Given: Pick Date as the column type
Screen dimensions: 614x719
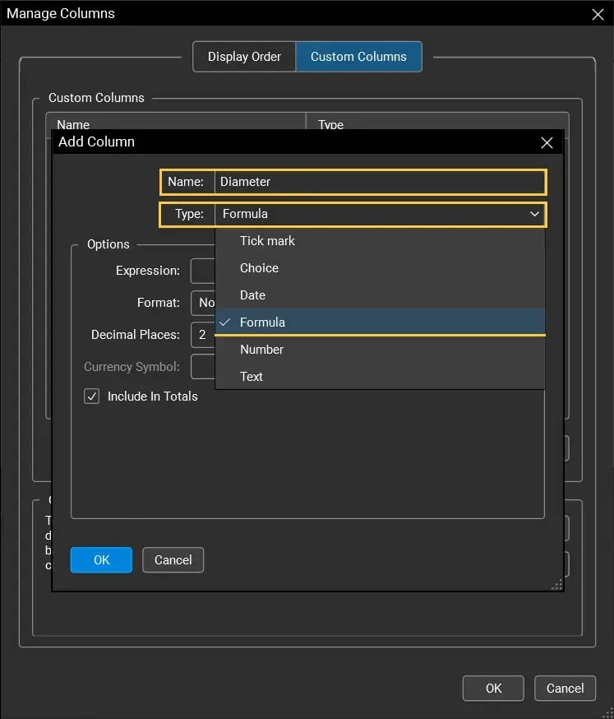Looking at the screenshot, I should pyautogui.click(x=252, y=295).
